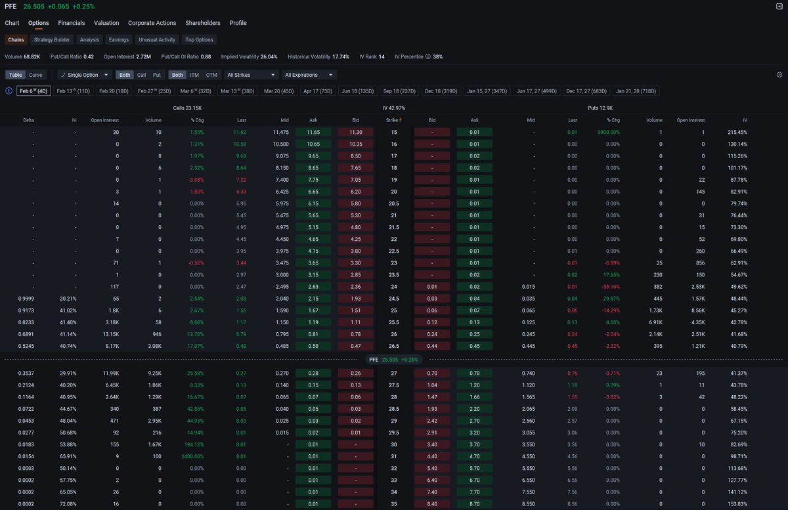Click the collapse panel icon at top right
Image resolution: width=788 pixels, height=510 pixels.
[x=779, y=7]
